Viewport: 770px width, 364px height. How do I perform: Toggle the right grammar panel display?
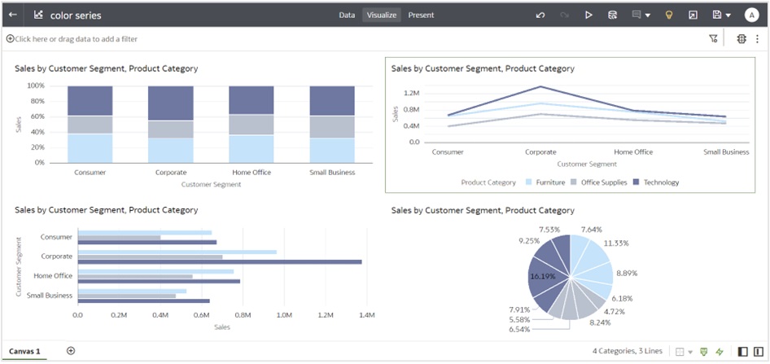coord(759,352)
